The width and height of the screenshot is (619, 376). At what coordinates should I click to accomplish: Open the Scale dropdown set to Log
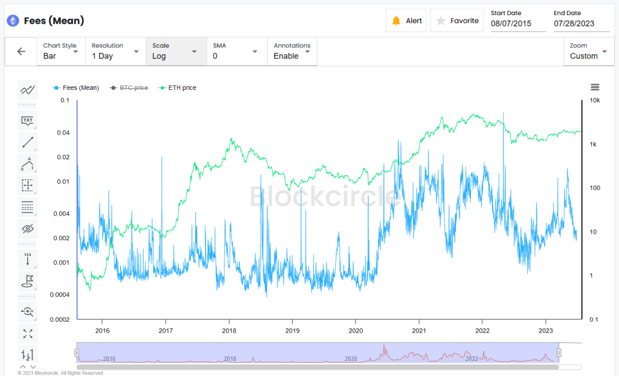175,51
